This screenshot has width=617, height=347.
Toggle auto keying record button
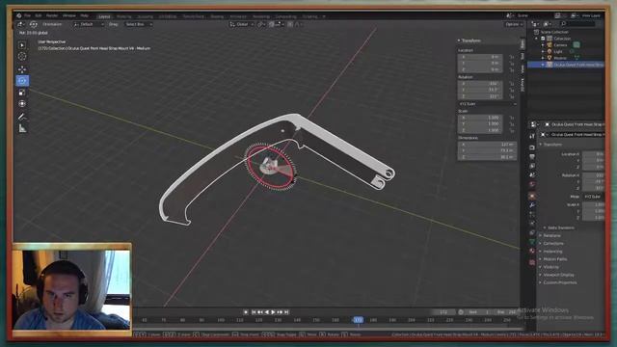click(x=246, y=312)
